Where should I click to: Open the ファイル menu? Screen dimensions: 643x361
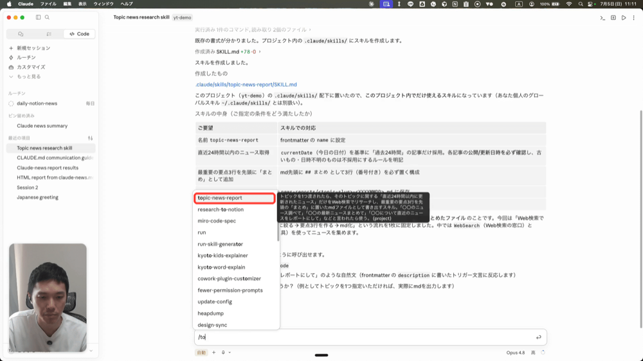(x=48, y=4)
